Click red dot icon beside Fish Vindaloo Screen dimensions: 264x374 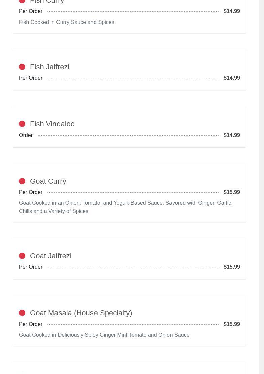click(x=22, y=124)
